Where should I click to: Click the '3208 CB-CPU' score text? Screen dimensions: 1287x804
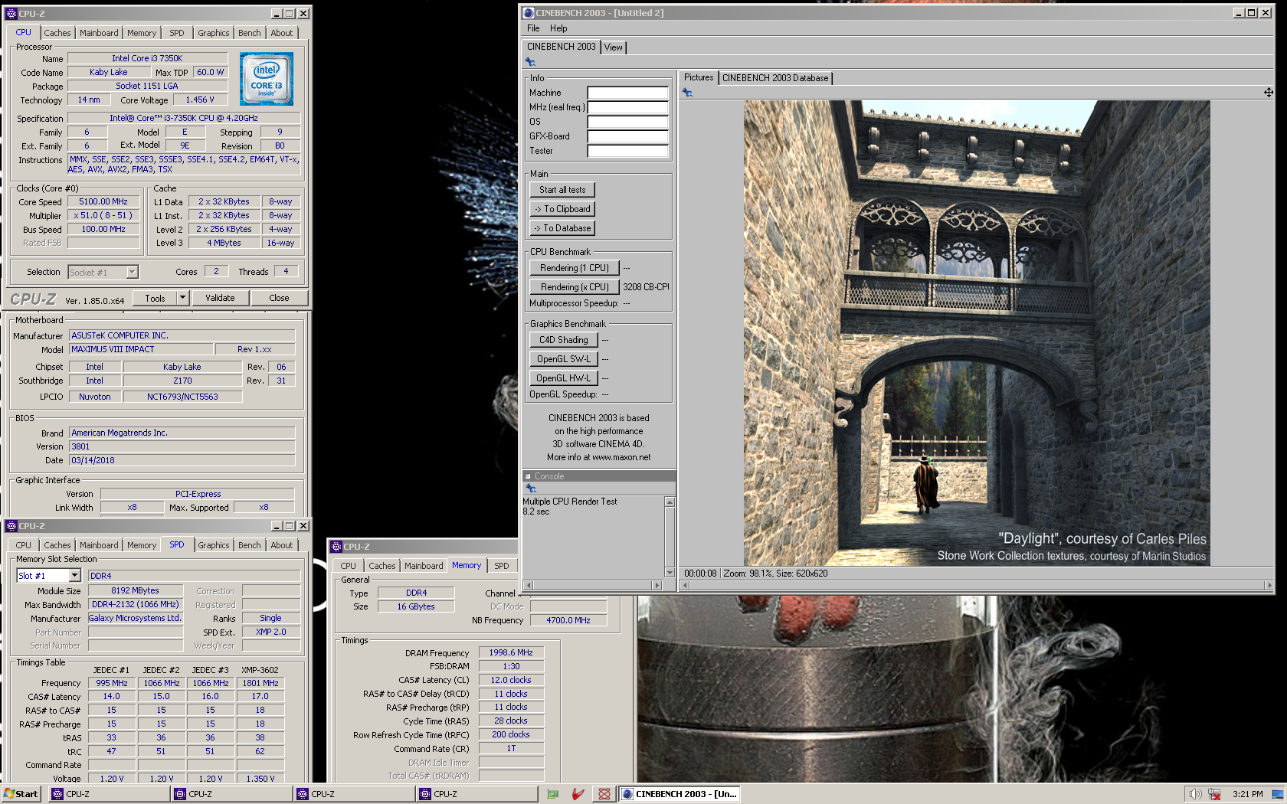(647, 287)
